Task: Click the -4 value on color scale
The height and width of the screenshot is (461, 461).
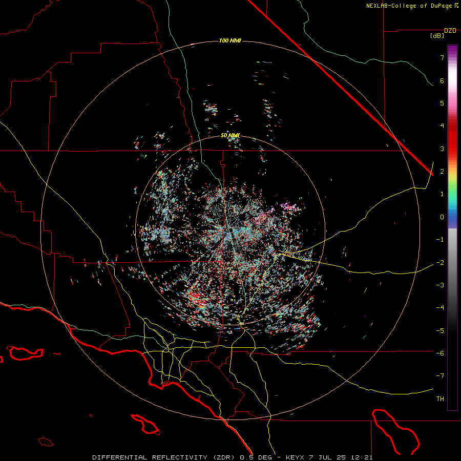Action: tap(440, 308)
